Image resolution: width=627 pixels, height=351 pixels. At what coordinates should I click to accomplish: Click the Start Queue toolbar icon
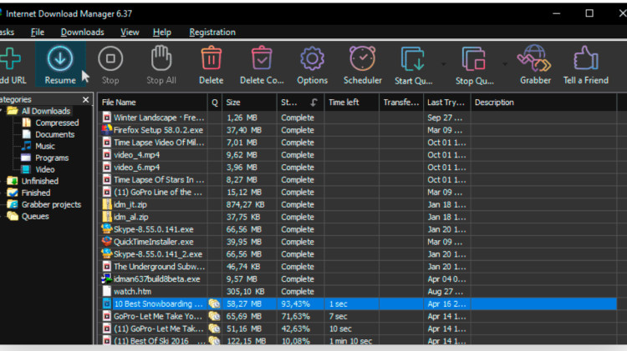(x=413, y=59)
